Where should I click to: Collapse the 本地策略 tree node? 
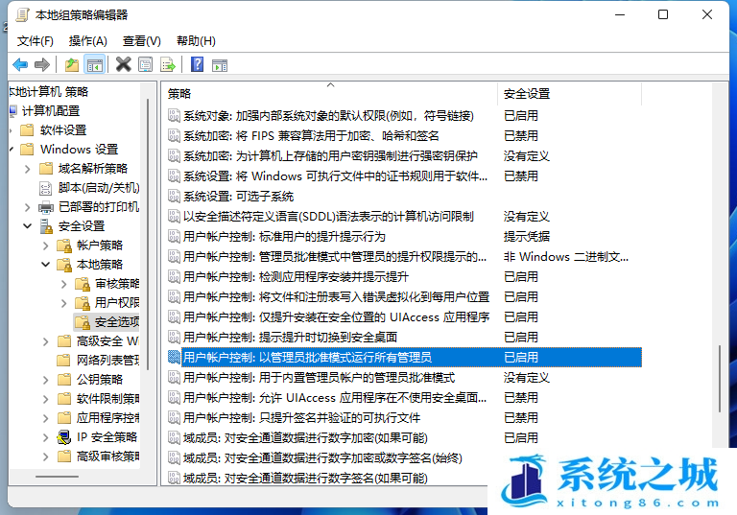click(x=45, y=264)
